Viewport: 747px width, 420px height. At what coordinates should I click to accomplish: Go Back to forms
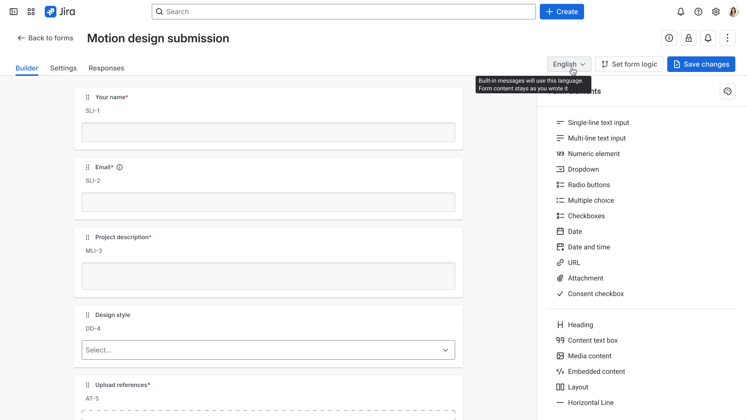(x=45, y=38)
